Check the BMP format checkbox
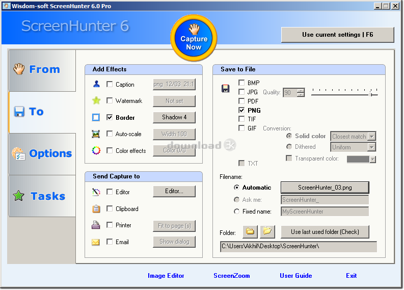The image size is (404, 290). click(x=241, y=83)
